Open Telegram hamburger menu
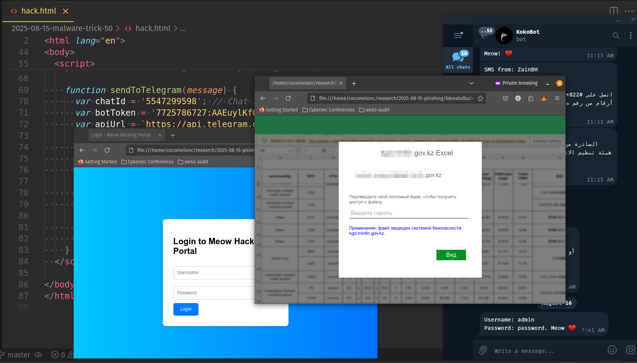 point(458,35)
